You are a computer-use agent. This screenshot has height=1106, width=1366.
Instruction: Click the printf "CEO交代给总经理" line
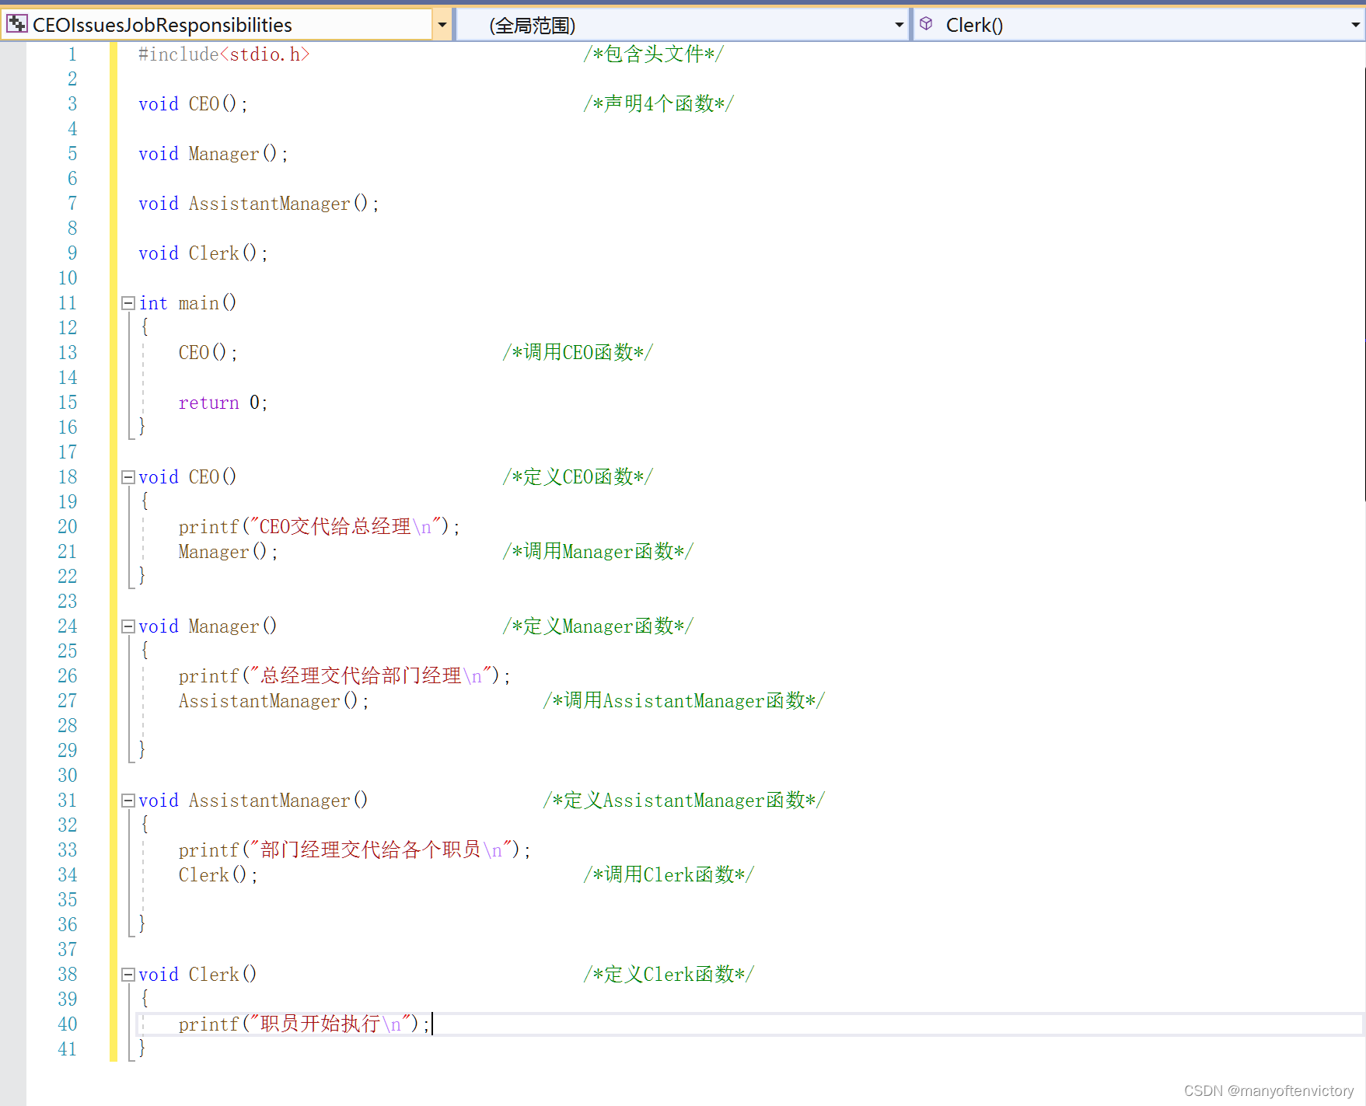click(x=319, y=527)
